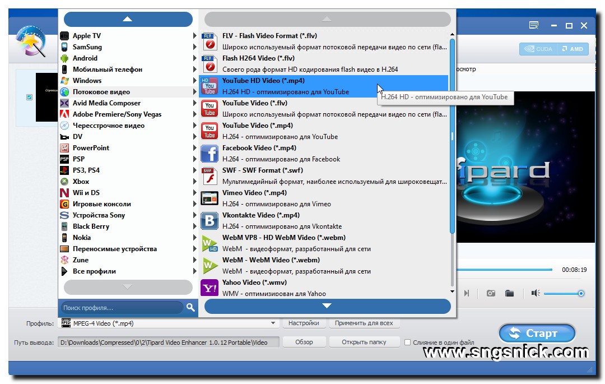Open the PSP category
This screenshot has height=384, width=605.
tap(127, 159)
